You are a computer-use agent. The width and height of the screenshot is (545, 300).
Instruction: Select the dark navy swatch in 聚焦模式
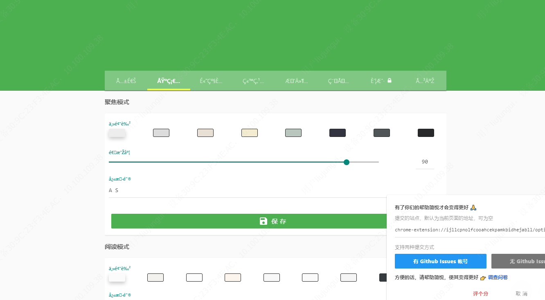click(338, 133)
